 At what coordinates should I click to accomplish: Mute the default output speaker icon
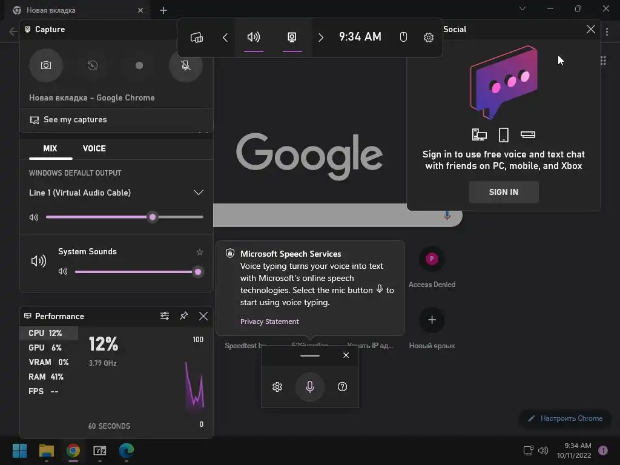point(34,217)
